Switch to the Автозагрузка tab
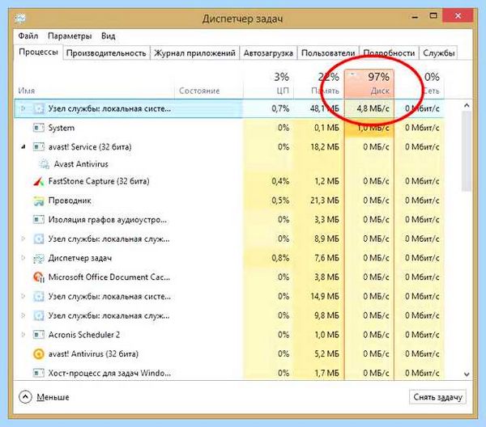The image size is (486, 427). click(268, 53)
